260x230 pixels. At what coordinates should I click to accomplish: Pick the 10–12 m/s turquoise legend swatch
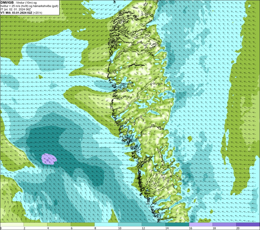tap(130, 224)
